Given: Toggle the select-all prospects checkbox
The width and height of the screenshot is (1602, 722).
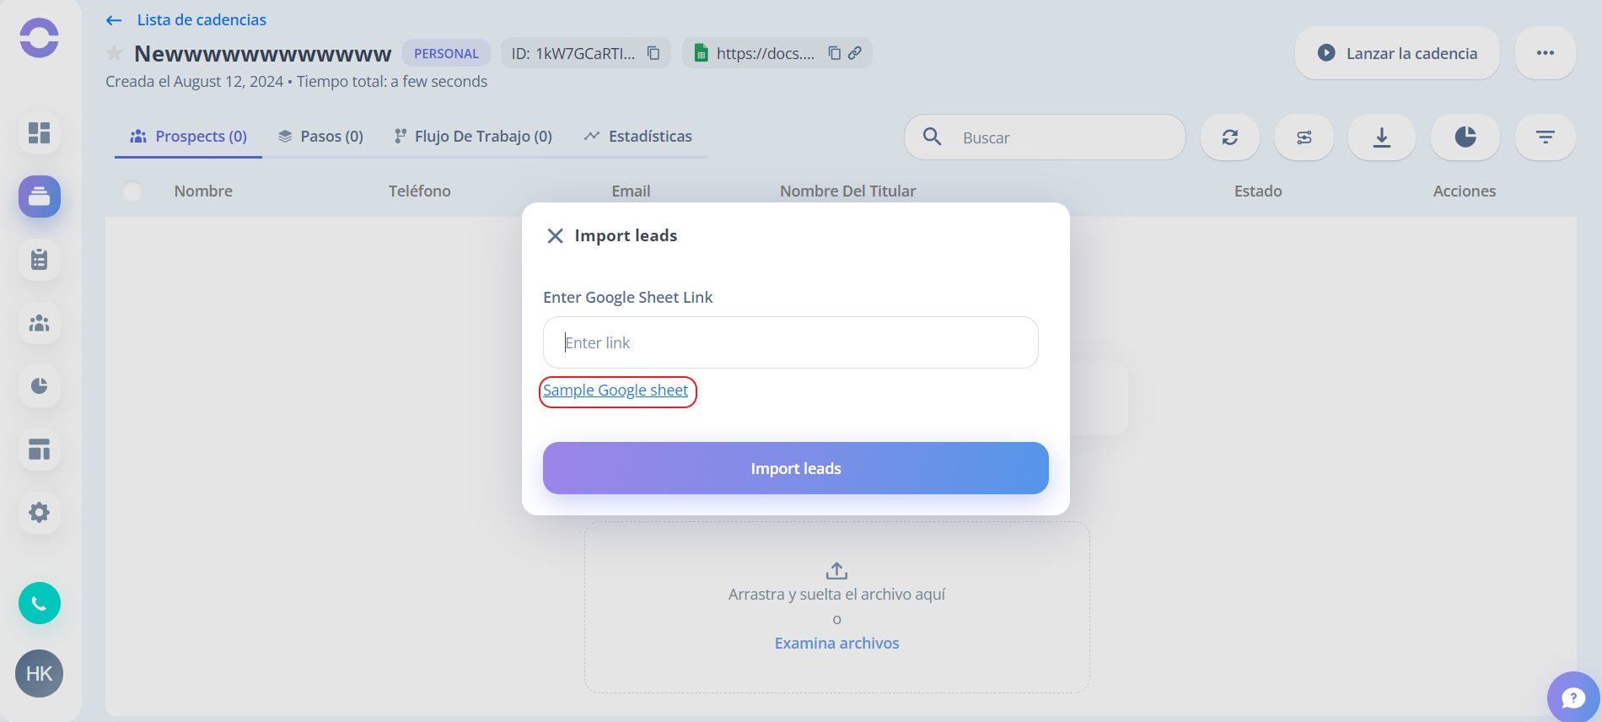Looking at the screenshot, I should 132,191.
